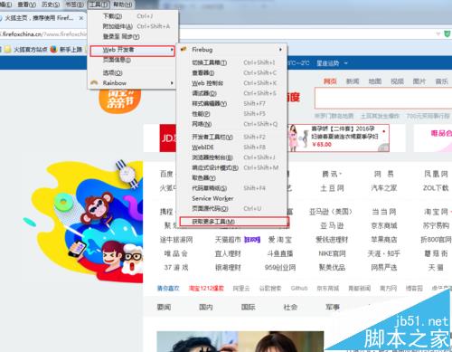
Task: Select 性能(P) in the developer submenu
Action: pos(231,114)
